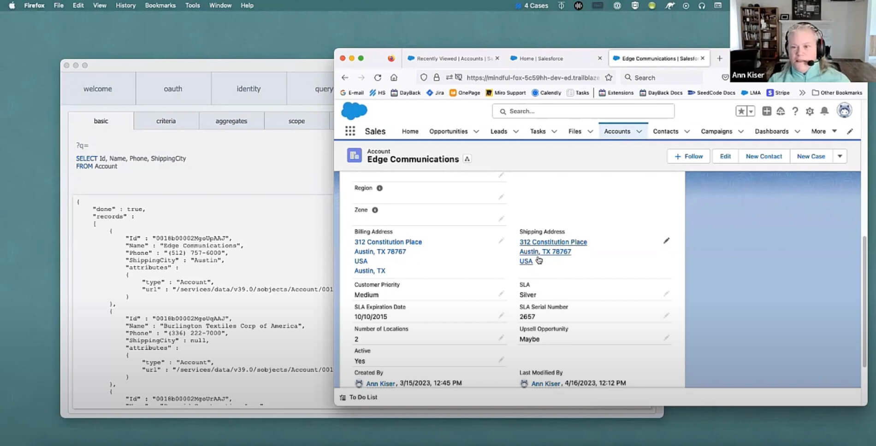Click the info icon next to Zone
This screenshot has height=446, width=876.
pos(375,210)
